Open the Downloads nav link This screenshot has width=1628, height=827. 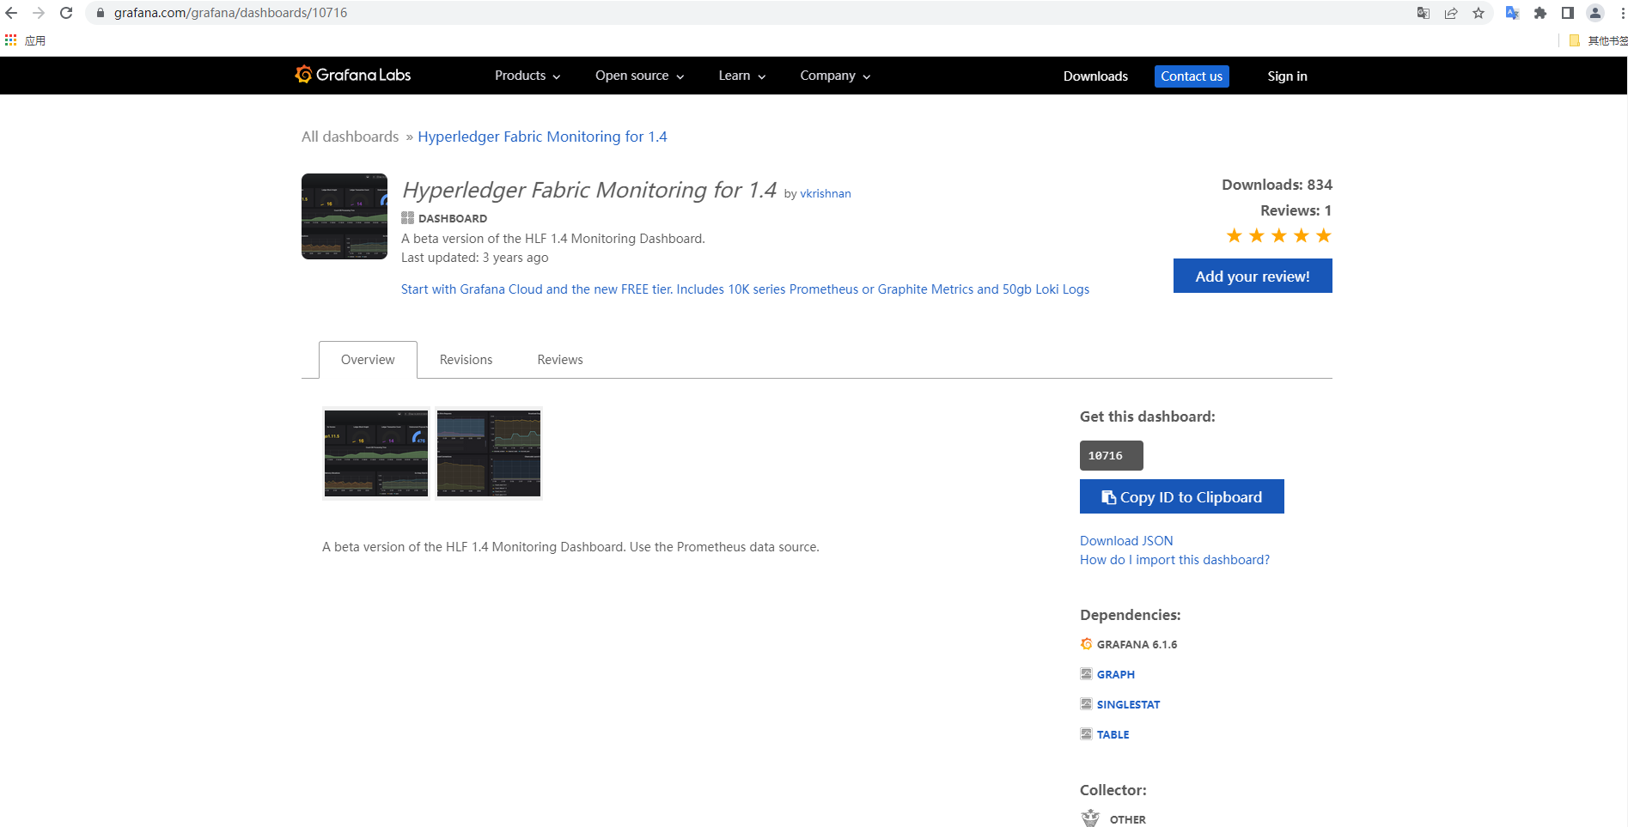tap(1095, 76)
